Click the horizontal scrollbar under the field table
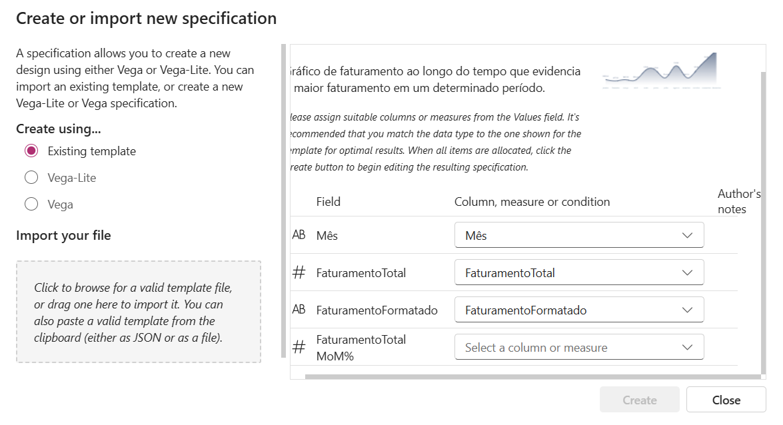This screenshot has height=425, width=783. (x=533, y=377)
